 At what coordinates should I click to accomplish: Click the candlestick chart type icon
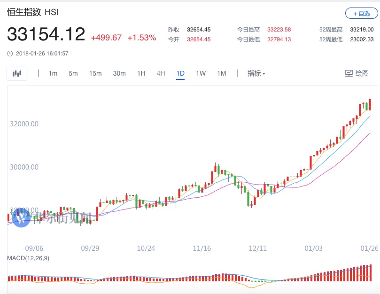coord(17,73)
